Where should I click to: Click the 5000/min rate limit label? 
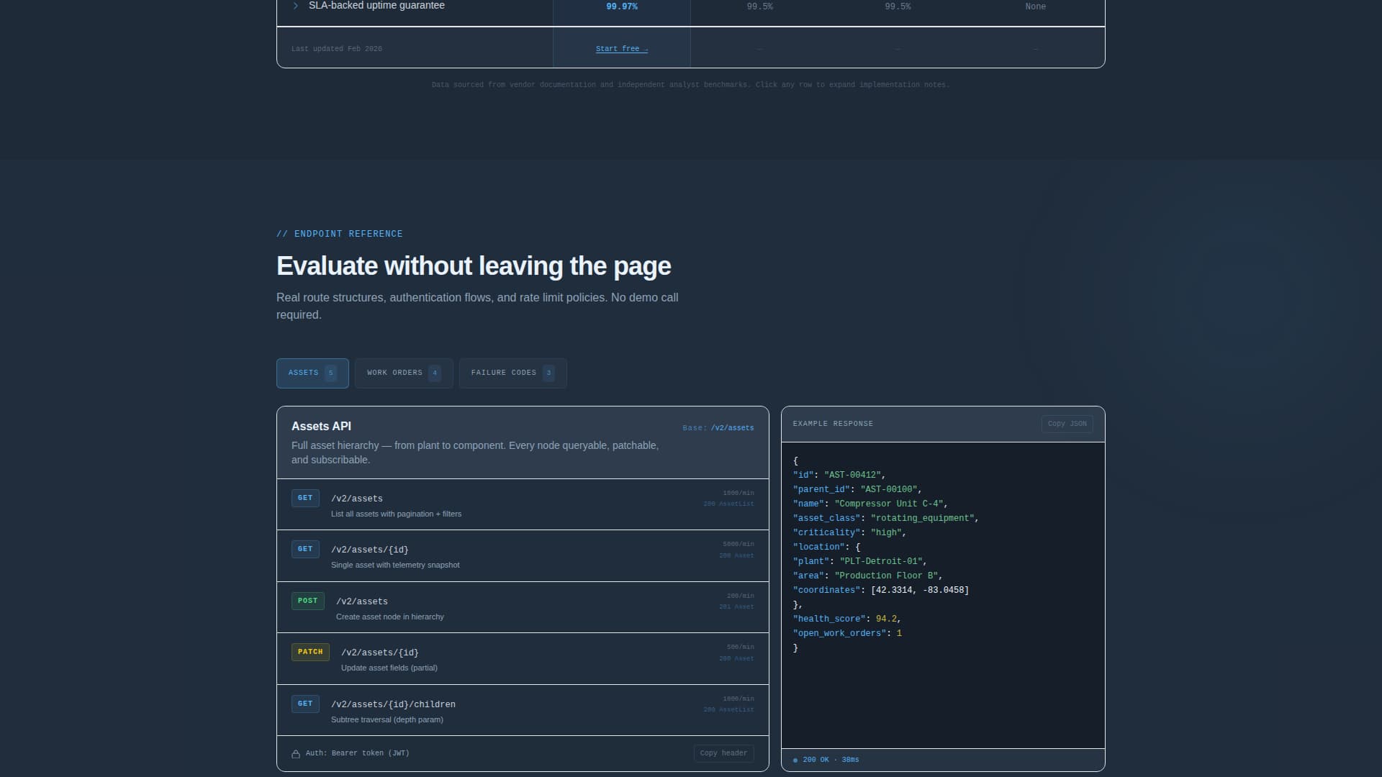click(739, 545)
